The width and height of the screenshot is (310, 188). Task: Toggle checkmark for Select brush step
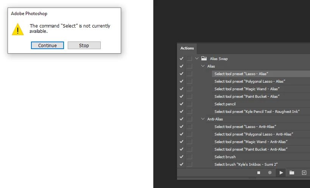point(181,157)
